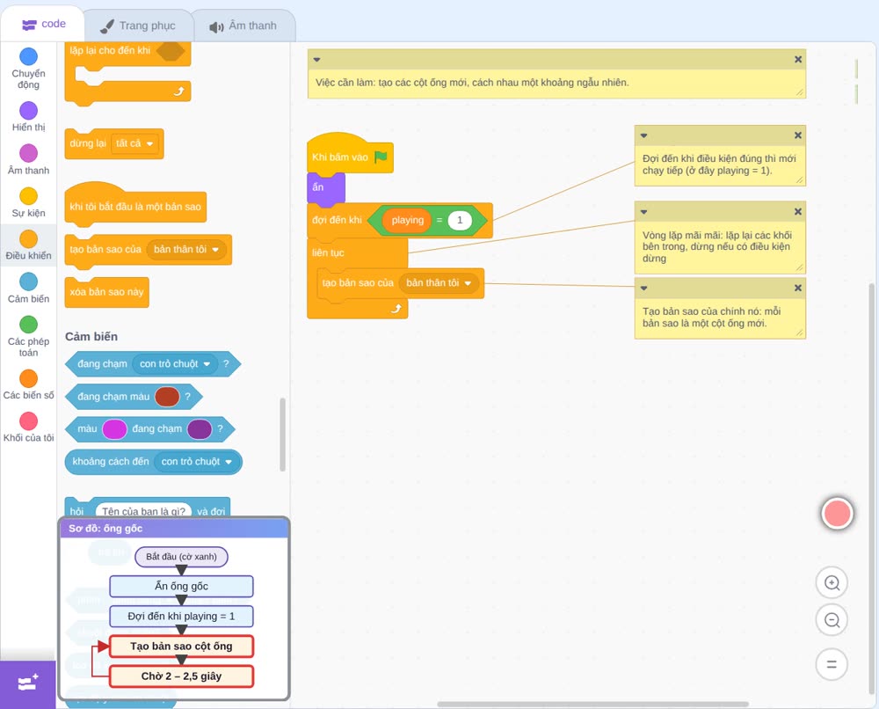The height and width of the screenshot is (709, 879).
Task: Click the block palette vertical scrollbar
Action: point(282,435)
